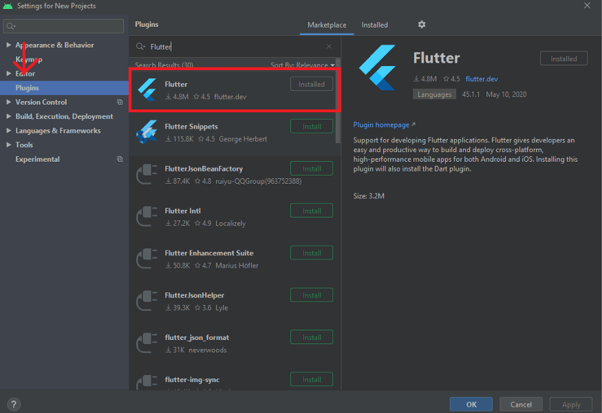Click the Flutter logo in the results list

[x=147, y=89]
